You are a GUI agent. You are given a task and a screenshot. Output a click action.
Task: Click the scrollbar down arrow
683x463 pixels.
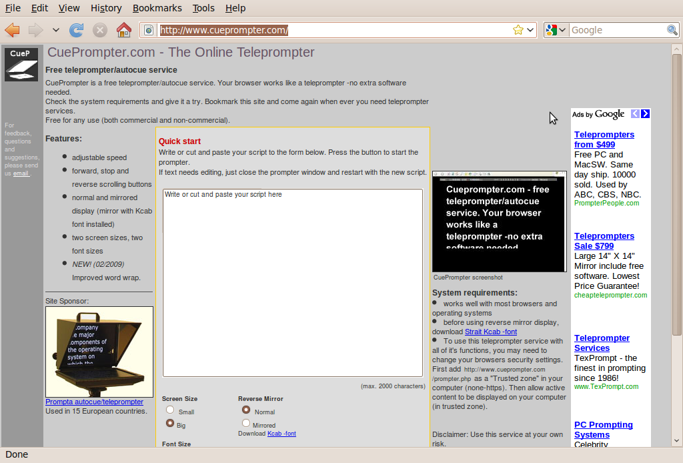tap(676, 441)
